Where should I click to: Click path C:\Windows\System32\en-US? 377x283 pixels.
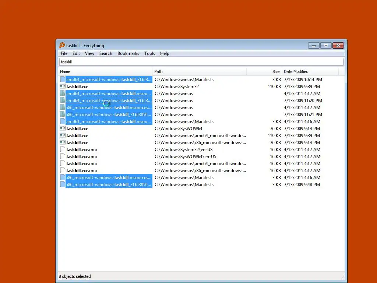183,150
